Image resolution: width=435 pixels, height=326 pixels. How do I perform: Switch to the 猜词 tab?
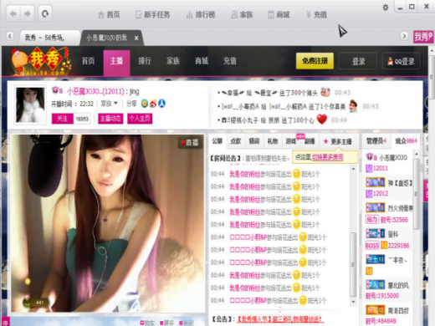[x=254, y=141]
